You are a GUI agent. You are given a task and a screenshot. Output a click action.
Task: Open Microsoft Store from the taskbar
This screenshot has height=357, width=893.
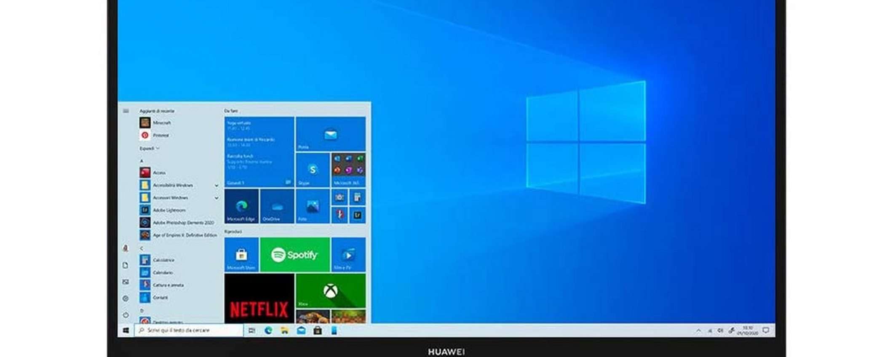(318, 330)
